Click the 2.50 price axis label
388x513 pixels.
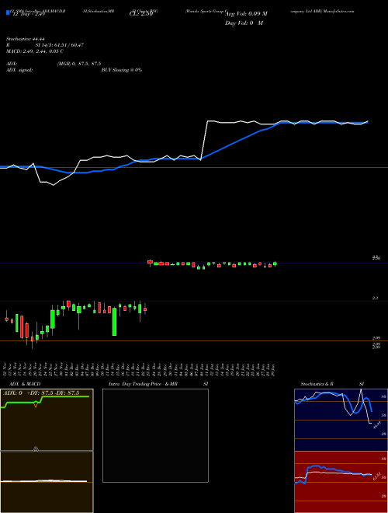(376, 258)
